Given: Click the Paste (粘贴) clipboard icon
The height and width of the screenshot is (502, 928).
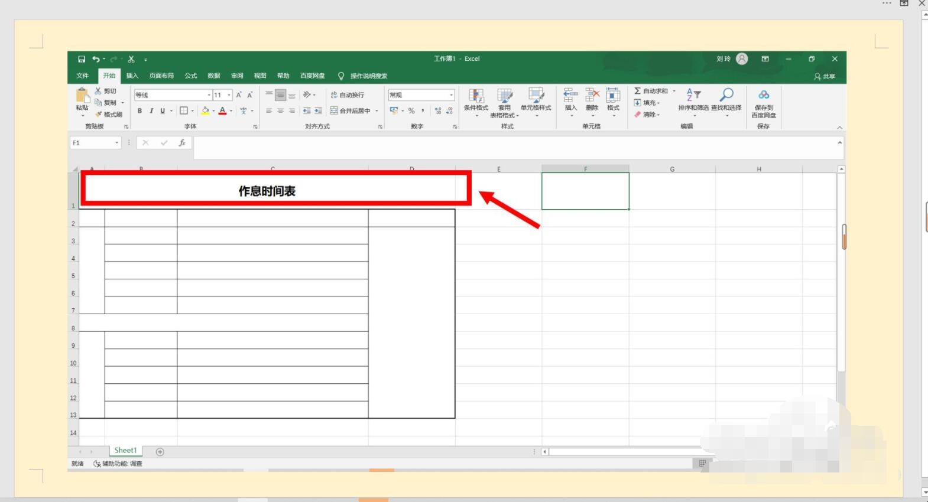Looking at the screenshot, I should click(x=82, y=95).
